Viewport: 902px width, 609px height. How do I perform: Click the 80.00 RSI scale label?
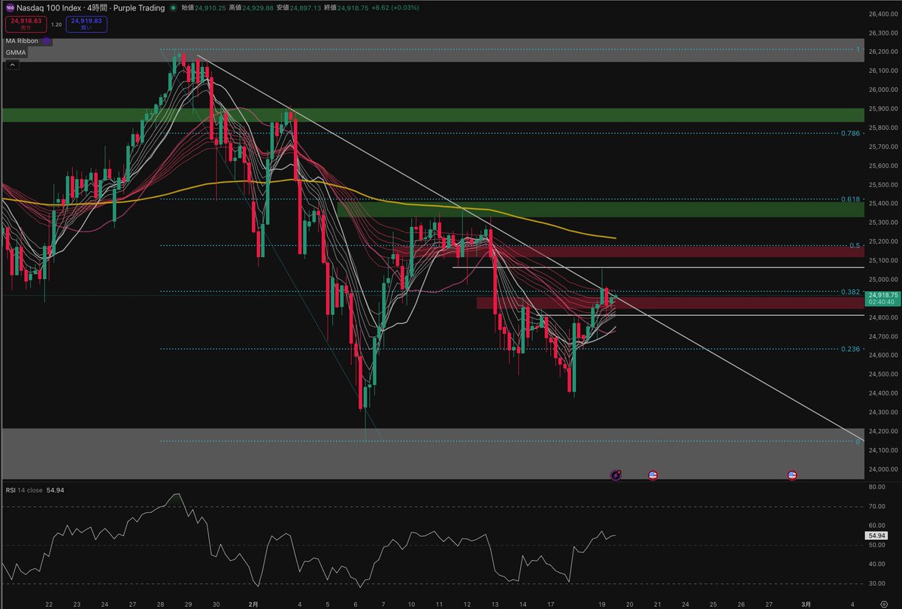point(876,487)
